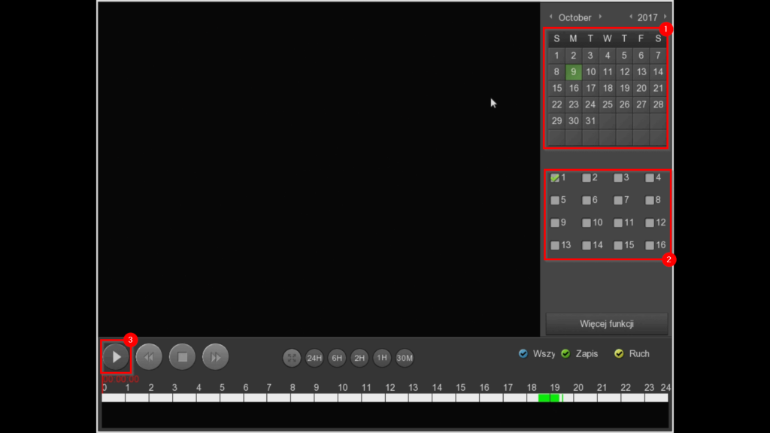The width and height of the screenshot is (770, 433).
Task: Click the fullscreen timeline zoom icon
Action: coord(292,358)
